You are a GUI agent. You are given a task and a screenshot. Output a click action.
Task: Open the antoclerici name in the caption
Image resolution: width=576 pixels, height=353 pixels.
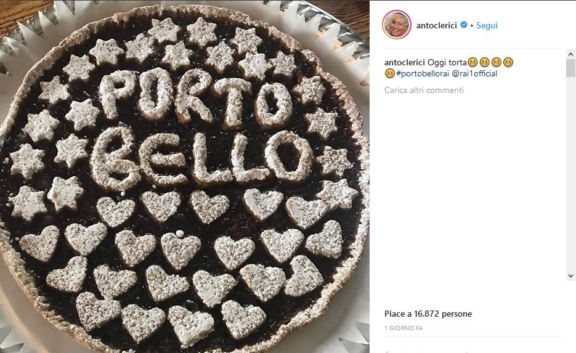tap(405, 62)
